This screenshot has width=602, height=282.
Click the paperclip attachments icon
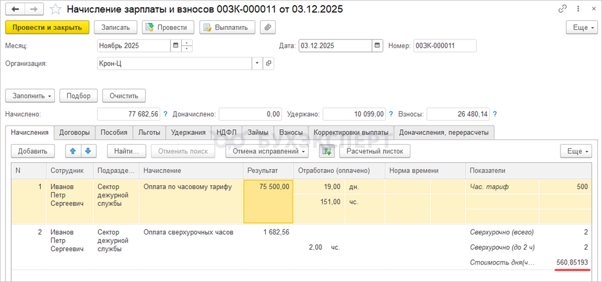[268, 27]
